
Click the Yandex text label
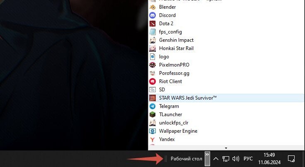(167, 139)
